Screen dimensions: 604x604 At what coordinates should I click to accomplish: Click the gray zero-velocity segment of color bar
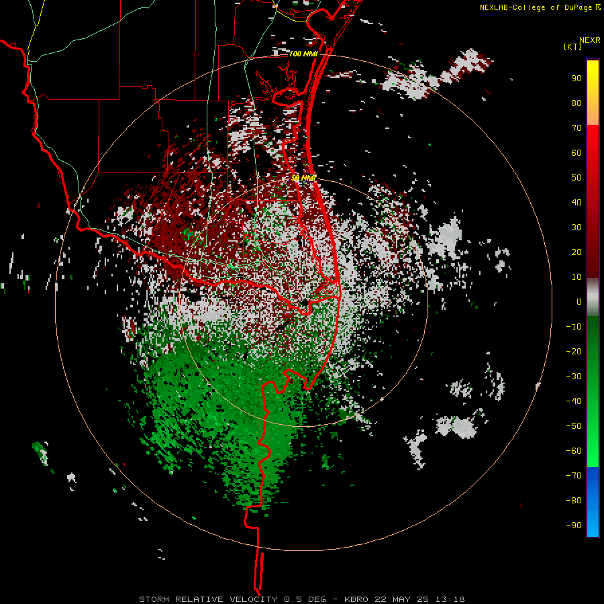coord(593,297)
